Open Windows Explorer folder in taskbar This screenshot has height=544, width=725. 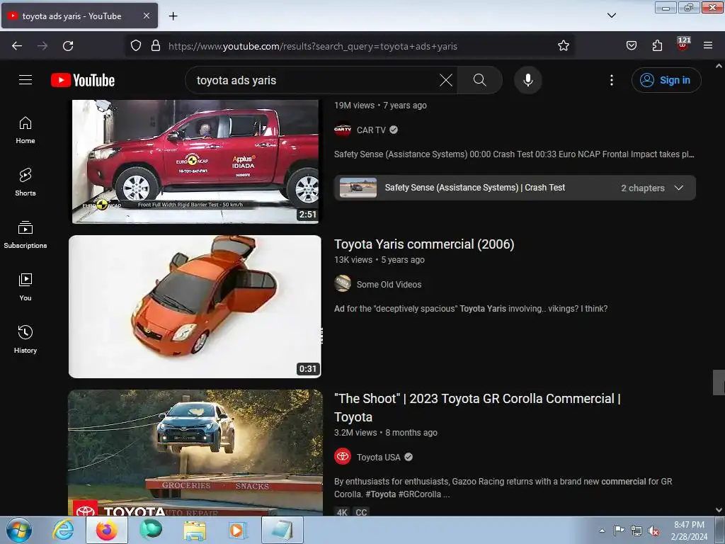194,530
